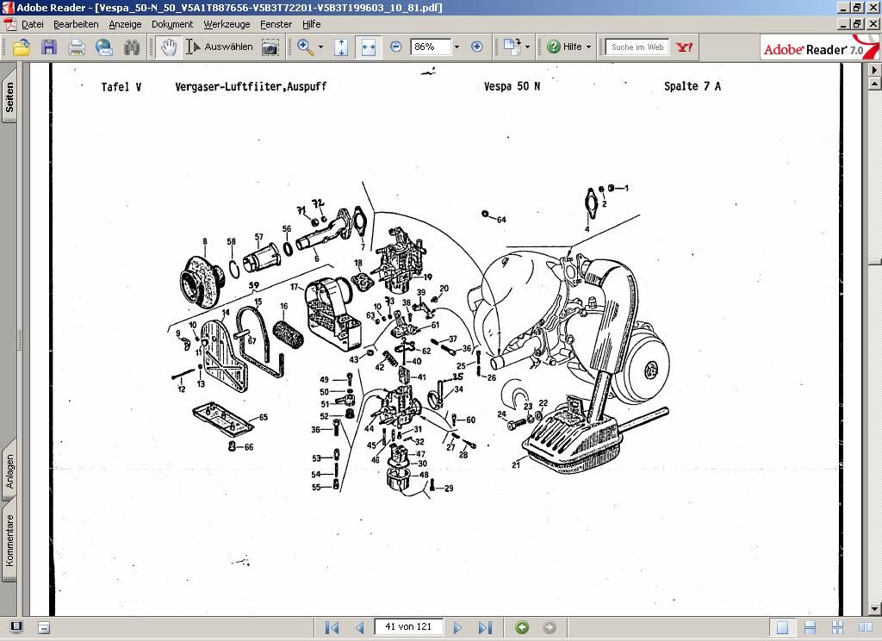Activate the Snapshot camera tool
The width and height of the screenshot is (882, 641).
point(270,47)
